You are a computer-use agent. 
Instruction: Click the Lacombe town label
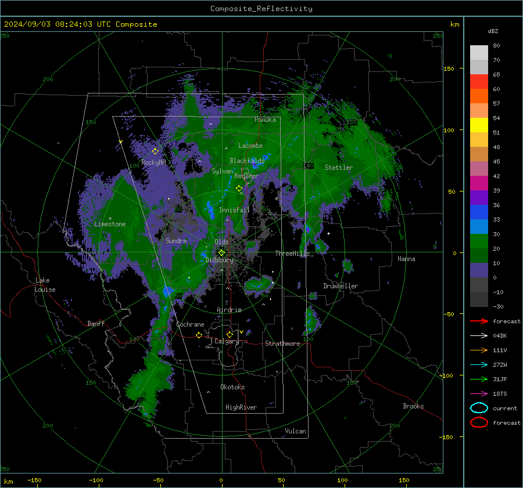[x=250, y=146]
